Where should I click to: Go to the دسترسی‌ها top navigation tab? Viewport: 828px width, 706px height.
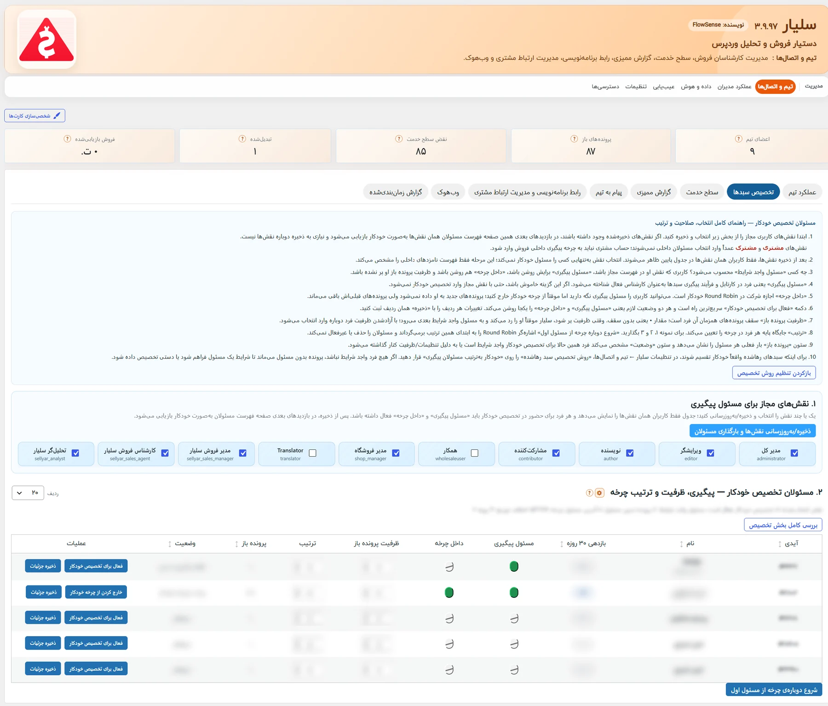pos(605,86)
